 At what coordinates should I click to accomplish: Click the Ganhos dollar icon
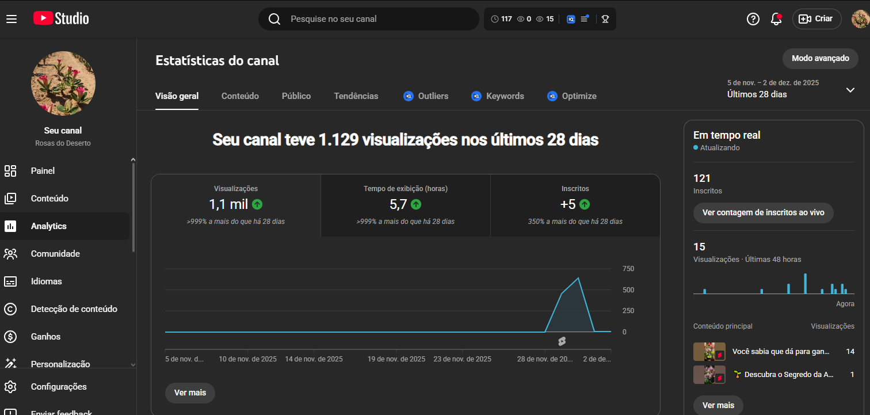click(x=10, y=337)
